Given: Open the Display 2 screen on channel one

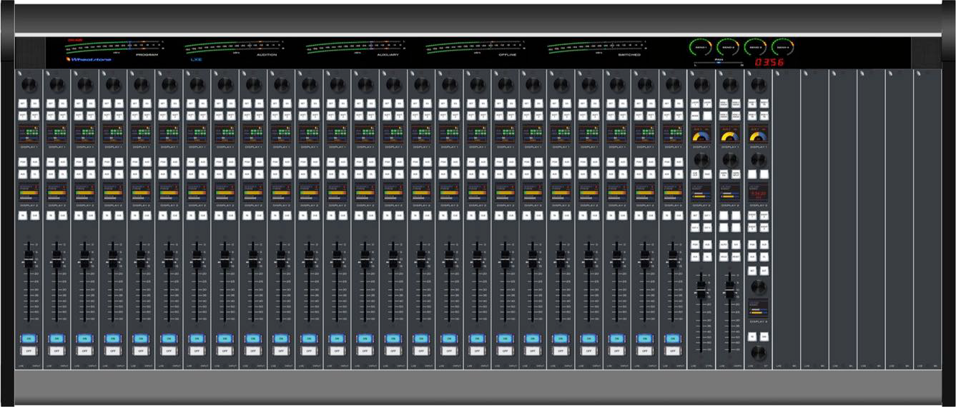Looking at the screenshot, I should 29,191.
